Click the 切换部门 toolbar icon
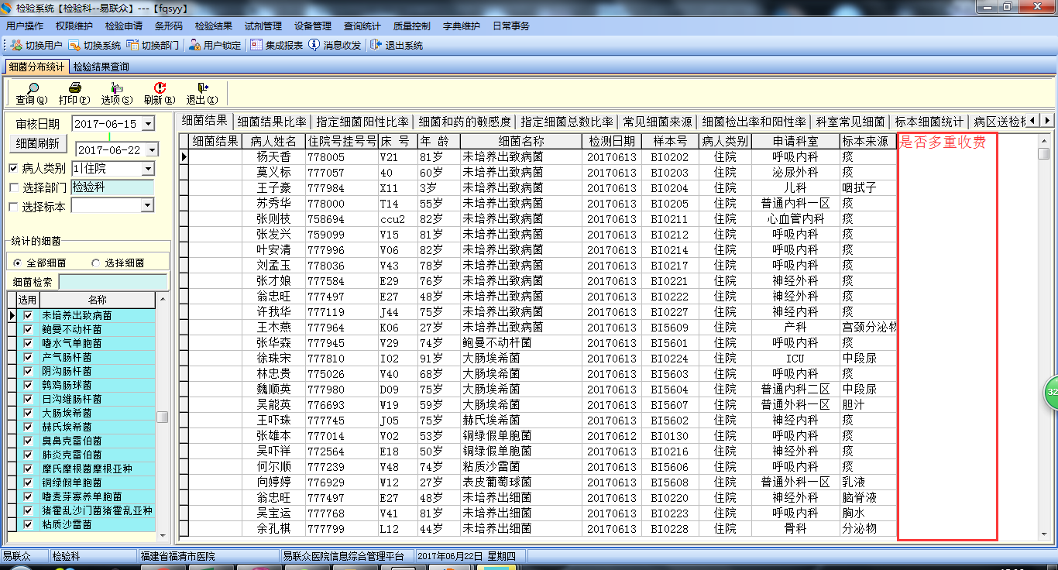 (x=133, y=45)
